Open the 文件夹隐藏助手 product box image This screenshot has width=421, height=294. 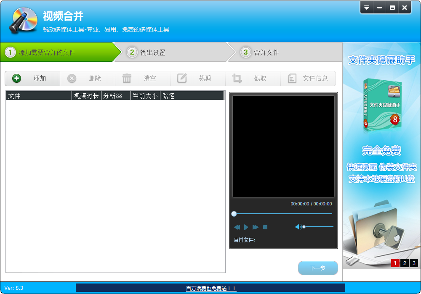point(382,106)
